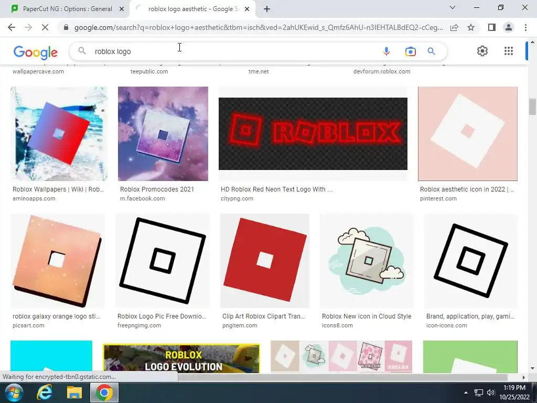Show hidden system tray icons
537x403 pixels.
coord(466,393)
